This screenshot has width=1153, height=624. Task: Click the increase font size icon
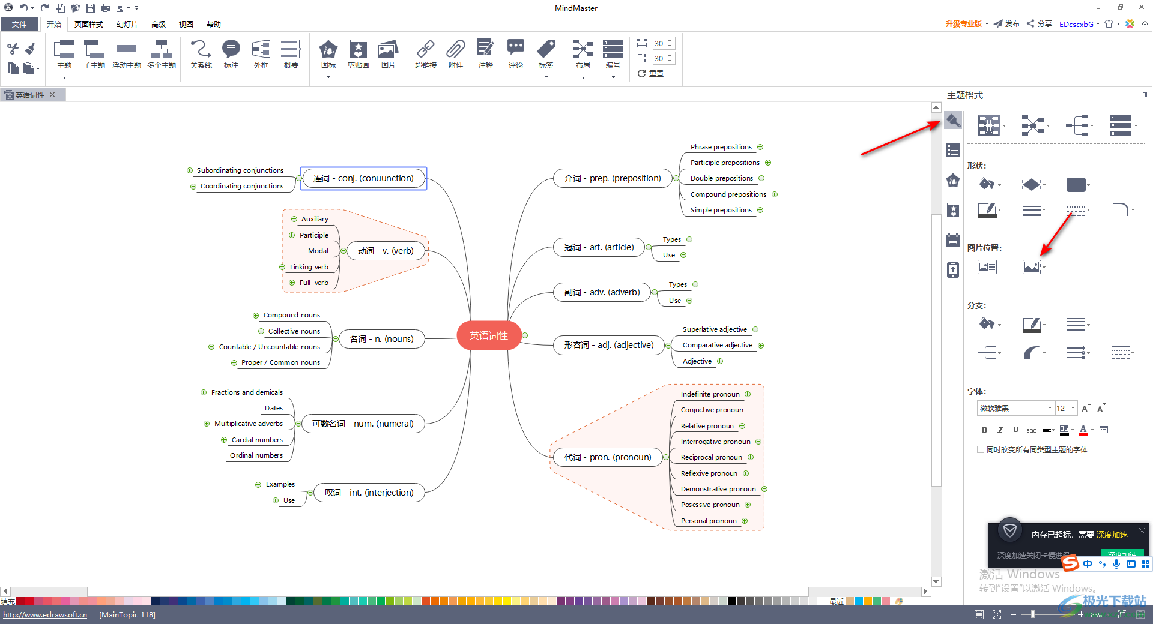click(x=1086, y=409)
